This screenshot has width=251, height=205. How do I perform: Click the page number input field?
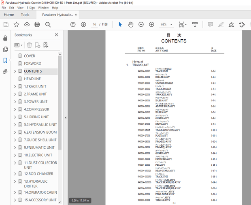pos(94,24)
